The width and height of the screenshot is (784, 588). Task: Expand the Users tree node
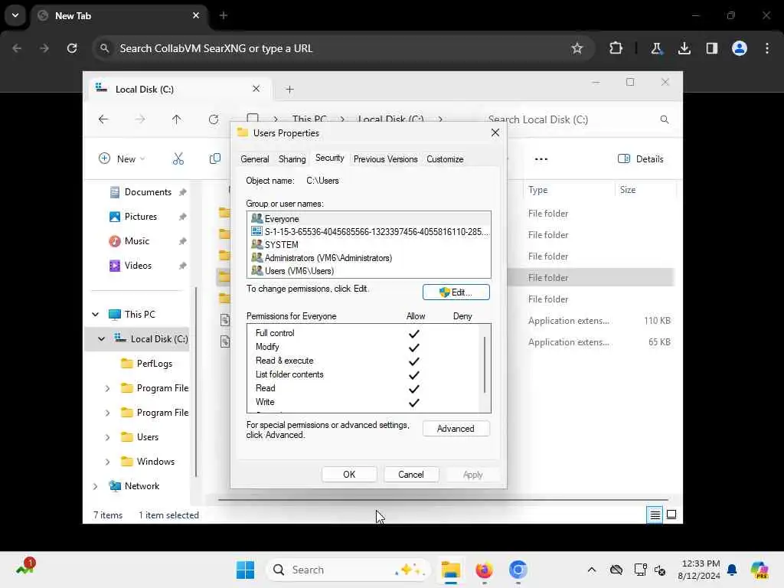107,437
